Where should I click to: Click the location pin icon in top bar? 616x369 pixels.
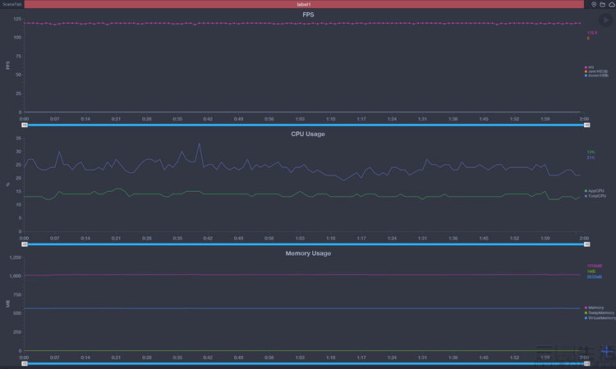tap(594, 4)
